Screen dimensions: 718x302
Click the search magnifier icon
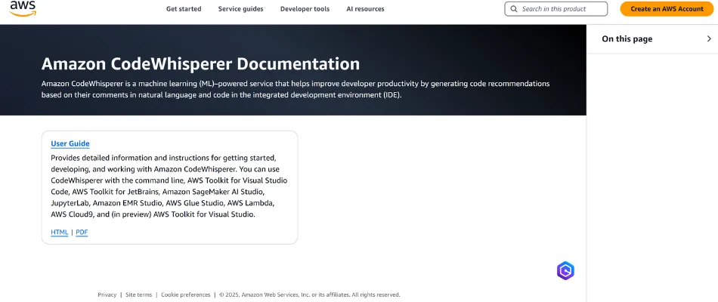[x=515, y=9]
